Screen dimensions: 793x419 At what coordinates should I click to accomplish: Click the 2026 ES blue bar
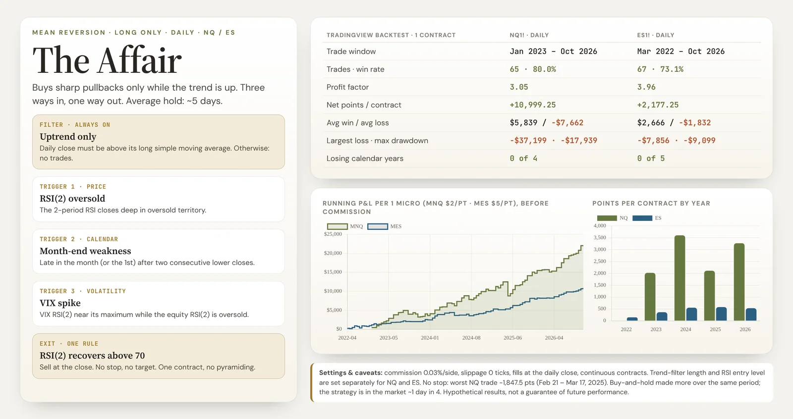(x=751, y=314)
